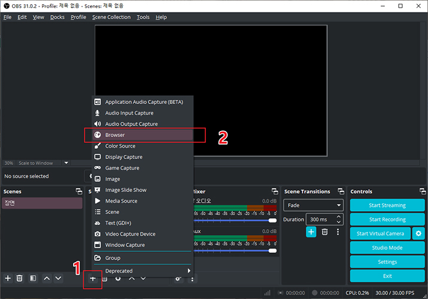Undock the Controls panel
This screenshot has width=428, height=299.
tap(423, 191)
